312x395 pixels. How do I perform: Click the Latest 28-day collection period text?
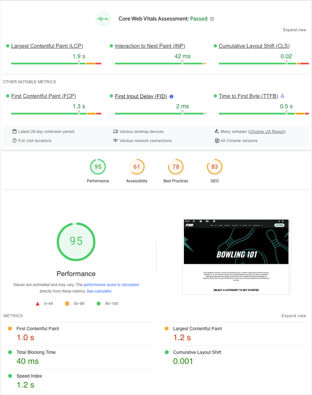[x=46, y=131]
